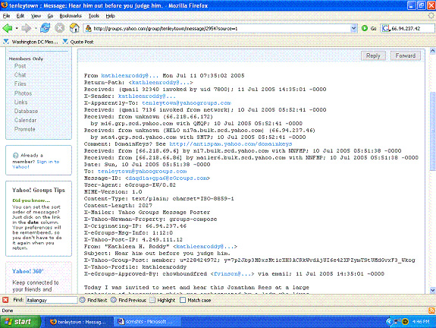The image size is (436, 328).
Task: Open the antispam.yahoo.com/domainkeys link
Action: [x=231, y=144]
